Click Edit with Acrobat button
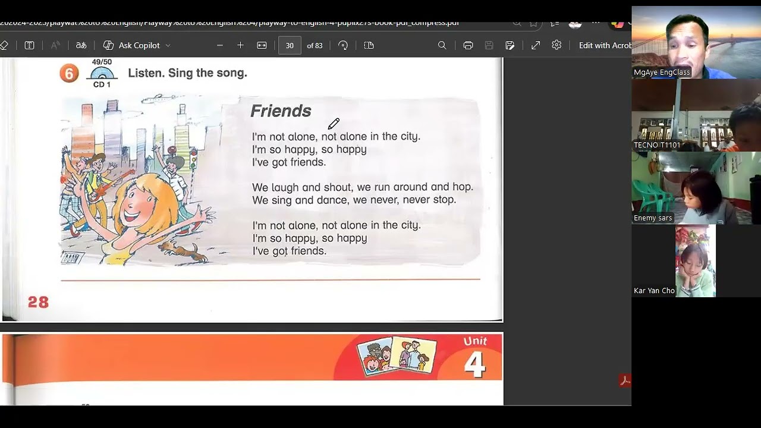 tap(604, 45)
